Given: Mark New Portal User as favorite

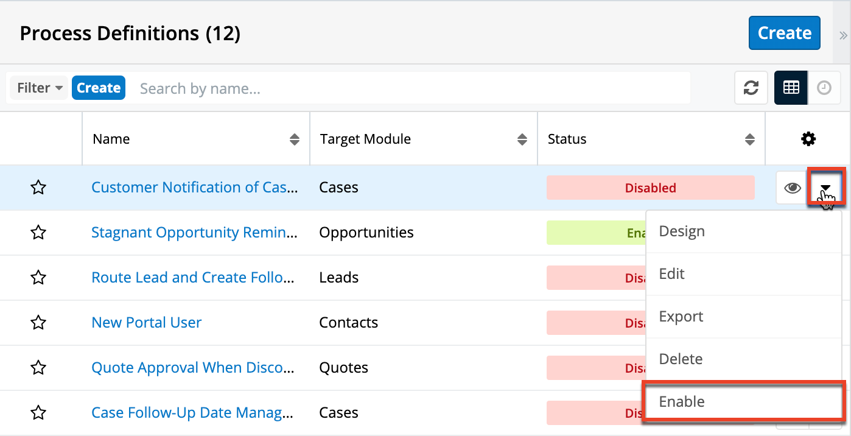Looking at the screenshot, I should point(38,323).
